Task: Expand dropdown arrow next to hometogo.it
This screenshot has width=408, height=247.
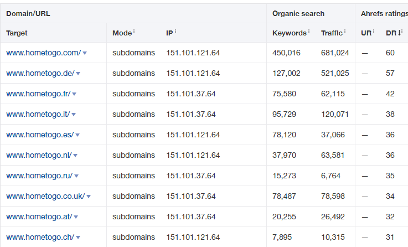Action: tap(74, 115)
